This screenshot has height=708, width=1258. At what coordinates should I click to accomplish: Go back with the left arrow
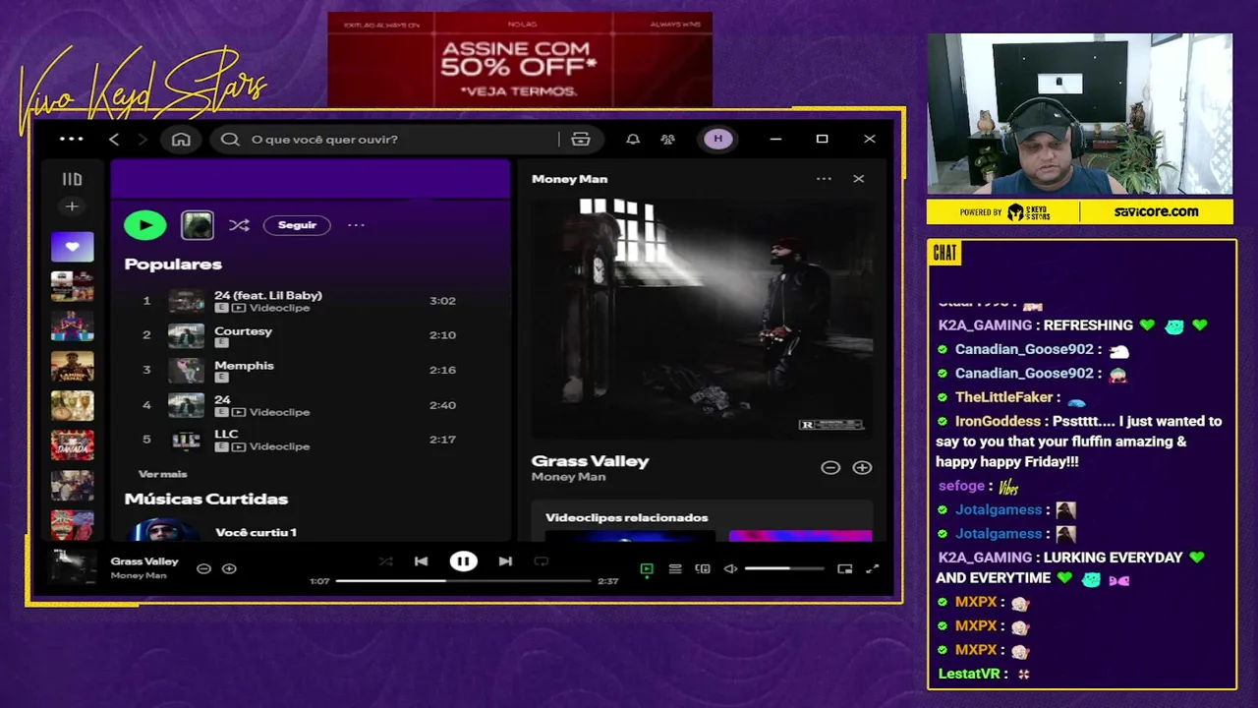point(114,139)
